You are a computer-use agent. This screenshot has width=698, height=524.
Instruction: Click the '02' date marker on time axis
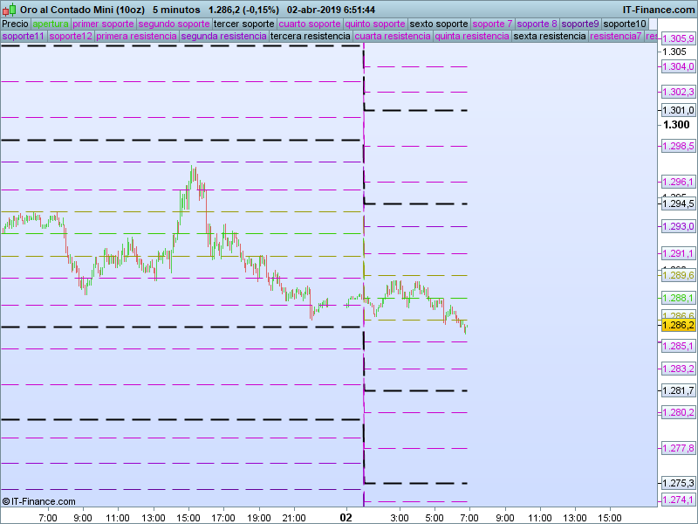pos(346,517)
